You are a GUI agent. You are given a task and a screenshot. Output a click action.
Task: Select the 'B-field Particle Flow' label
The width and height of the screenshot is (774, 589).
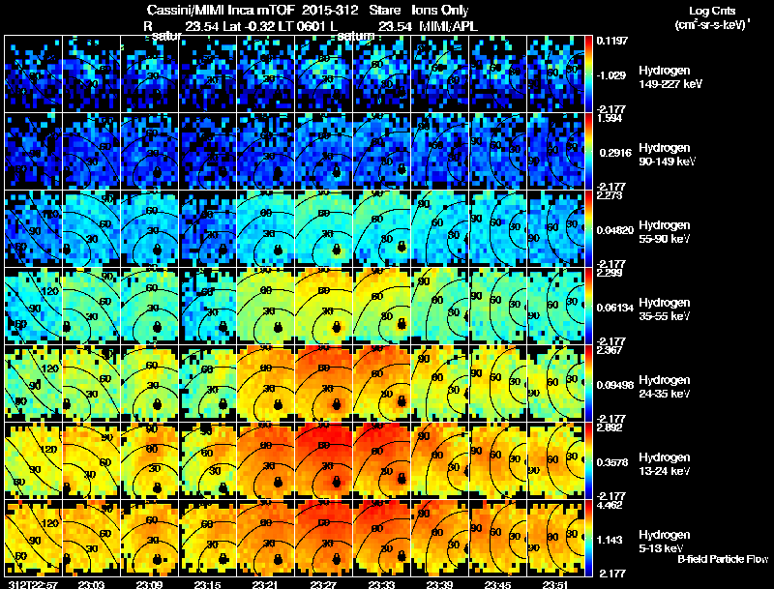coord(723,559)
